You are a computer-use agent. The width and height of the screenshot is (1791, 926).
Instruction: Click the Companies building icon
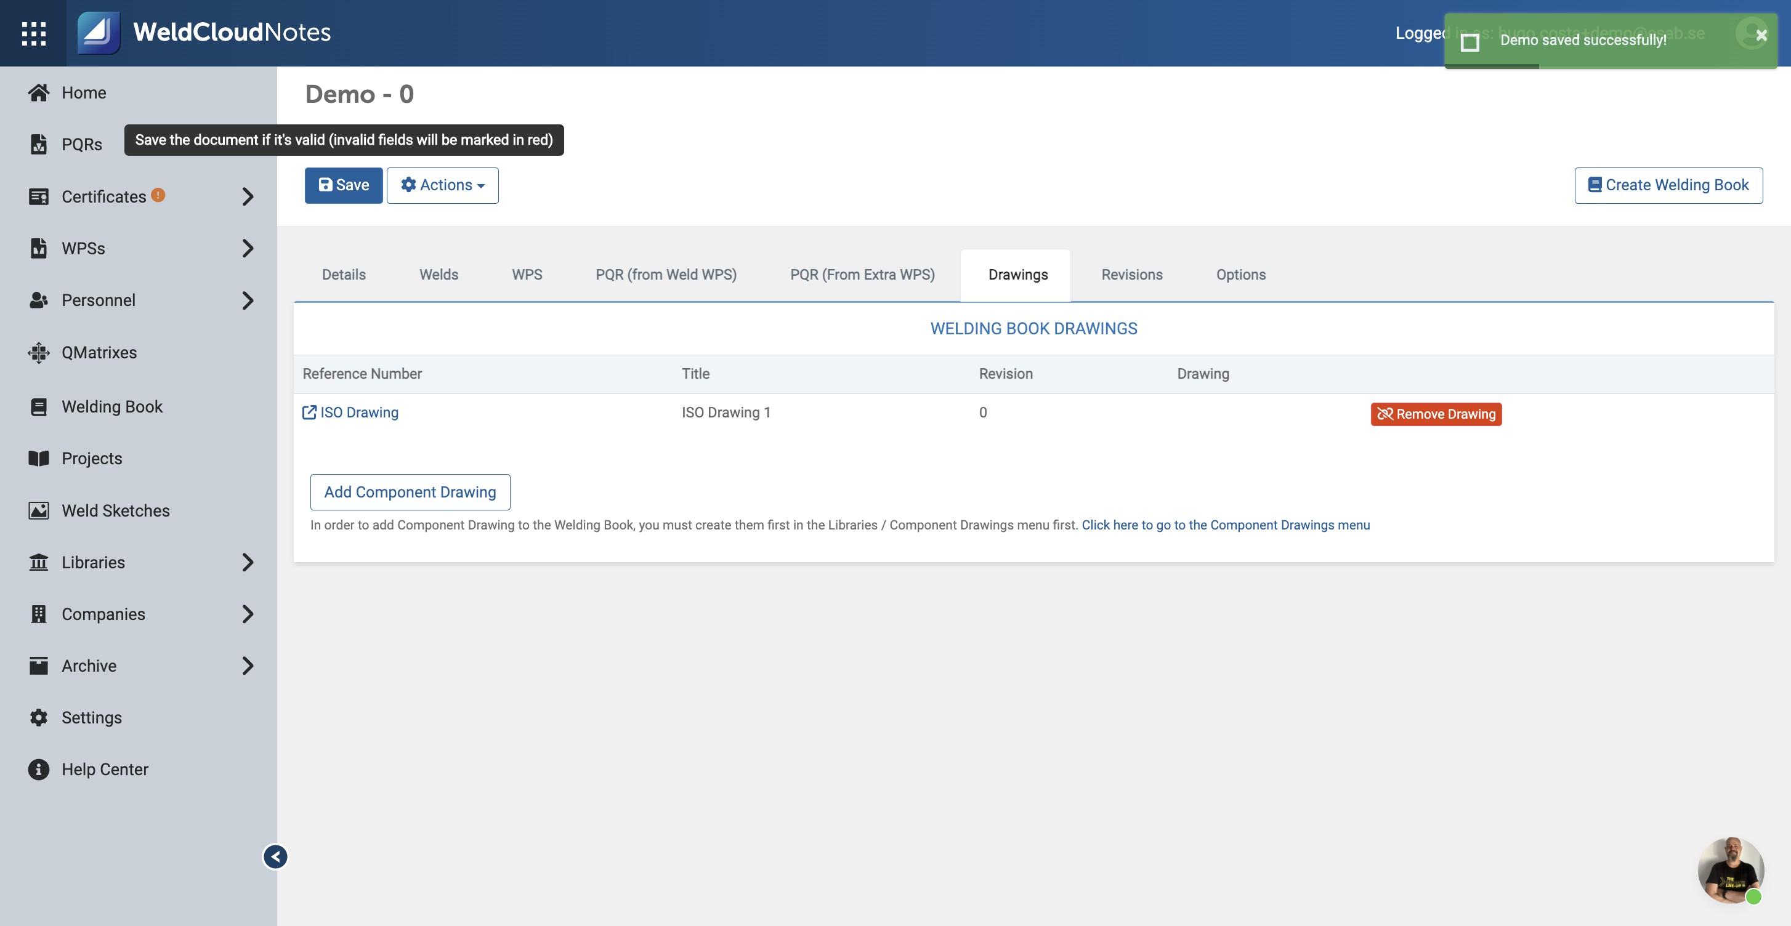(39, 614)
